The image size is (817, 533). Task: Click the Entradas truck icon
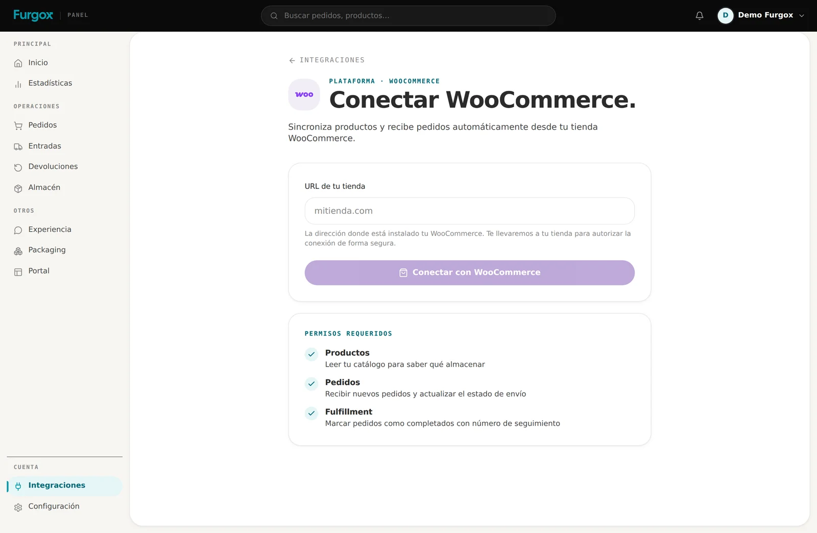tap(18, 147)
